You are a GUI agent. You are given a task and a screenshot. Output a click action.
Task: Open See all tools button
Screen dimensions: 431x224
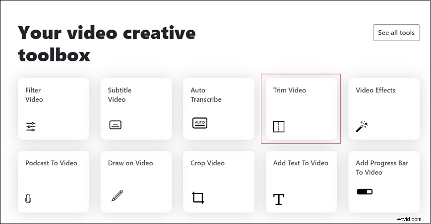396,33
